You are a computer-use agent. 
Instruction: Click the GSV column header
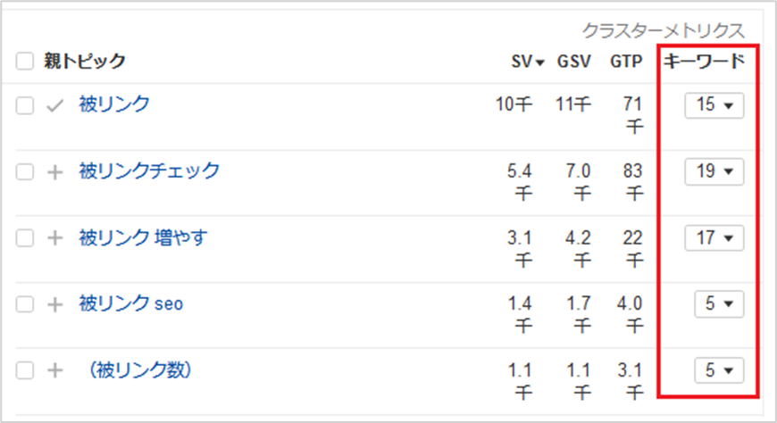[574, 62]
